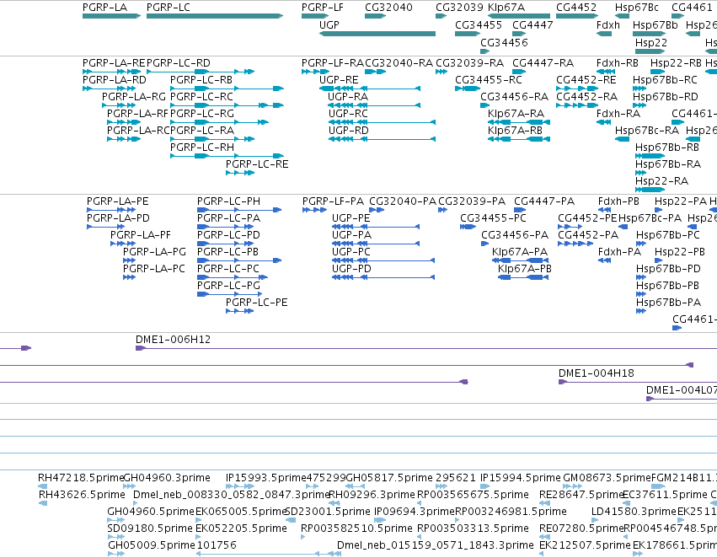Viewport: 717px width, 558px height.
Task: Click the Fdxh gene label
Action: (x=608, y=24)
